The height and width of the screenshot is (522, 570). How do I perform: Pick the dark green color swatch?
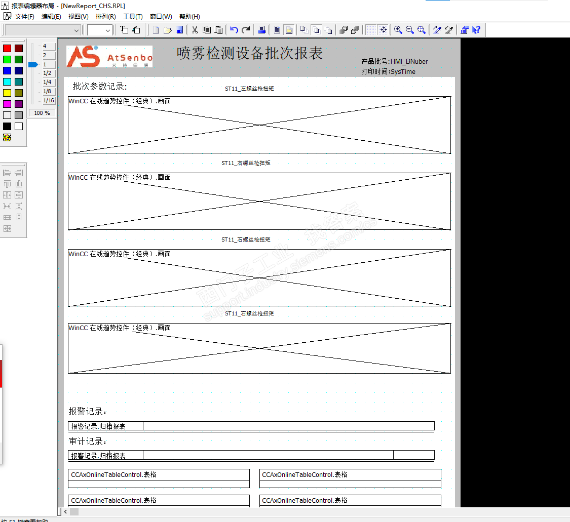pyautogui.click(x=19, y=59)
